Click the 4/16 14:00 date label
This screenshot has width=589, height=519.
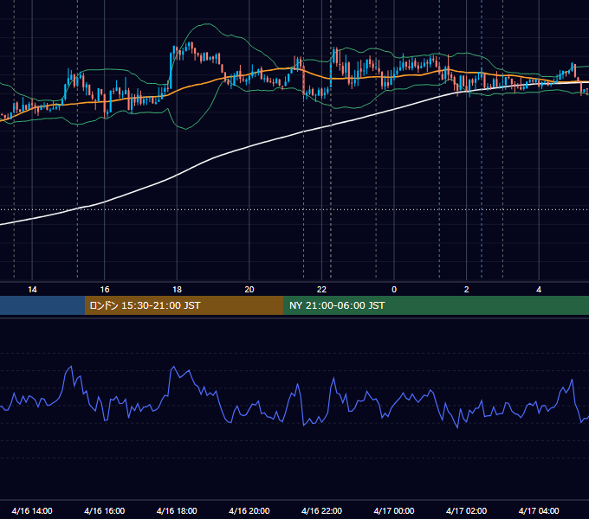click(x=32, y=510)
